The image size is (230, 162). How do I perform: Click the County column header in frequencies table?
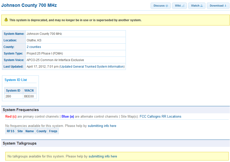click(x=41, y=131)
